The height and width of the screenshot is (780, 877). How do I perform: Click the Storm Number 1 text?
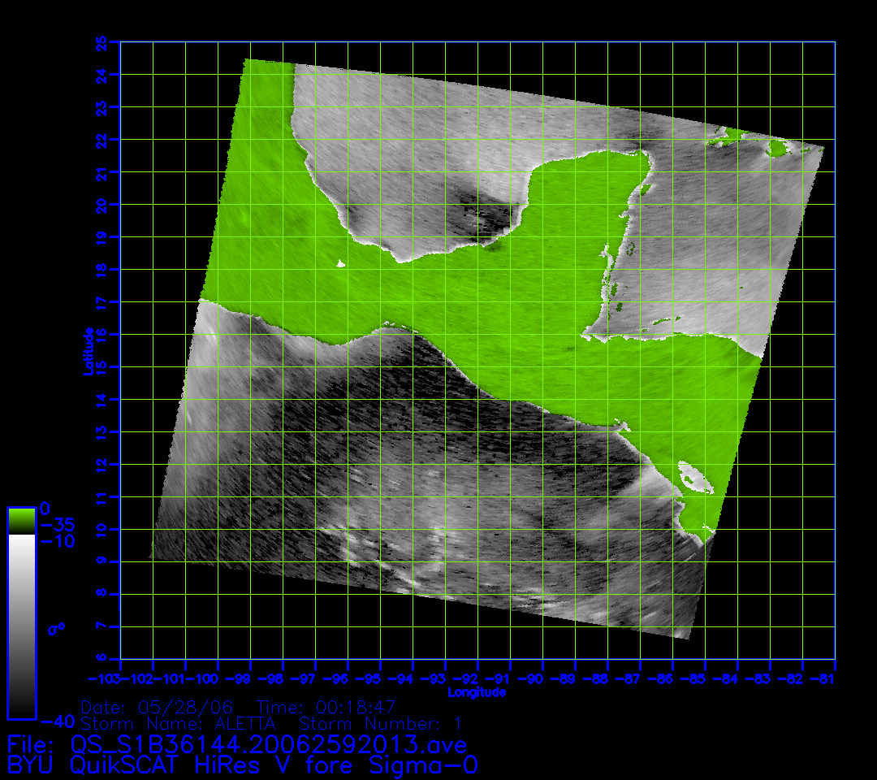(x=381, y=723)
